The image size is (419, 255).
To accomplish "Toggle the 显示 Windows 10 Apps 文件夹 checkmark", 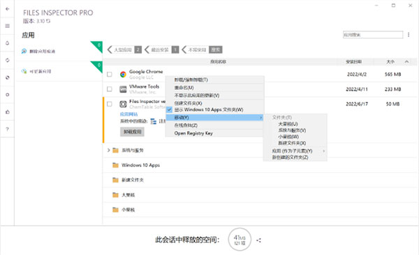I will (170, 109).
